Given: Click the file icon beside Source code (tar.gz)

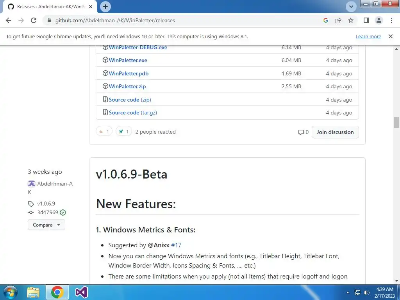Looking at the screenshot, I should (x=105, y=112).
